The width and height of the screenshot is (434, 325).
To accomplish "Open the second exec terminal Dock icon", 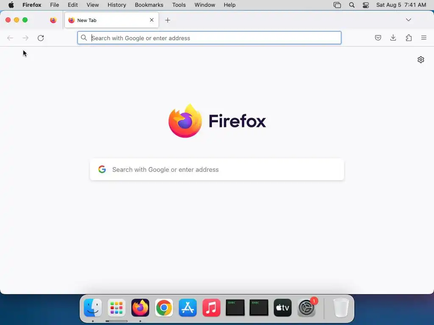I will coord(259,308).
